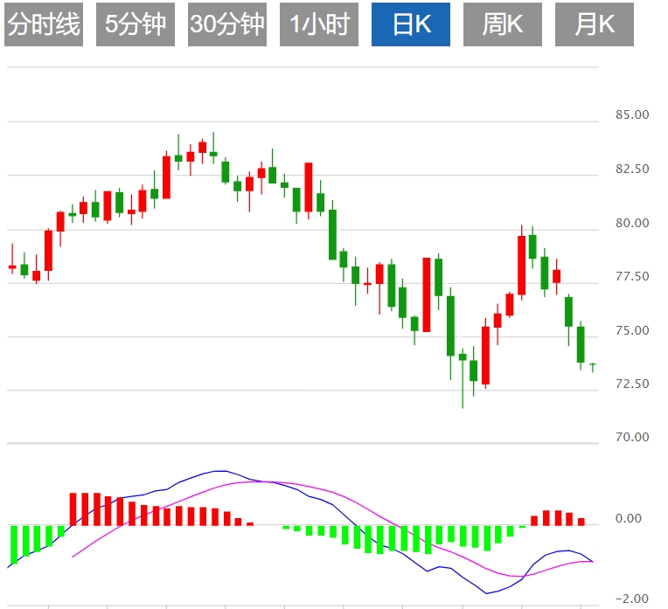Click the leftmost green MACD histogram bar

[13, 543]
